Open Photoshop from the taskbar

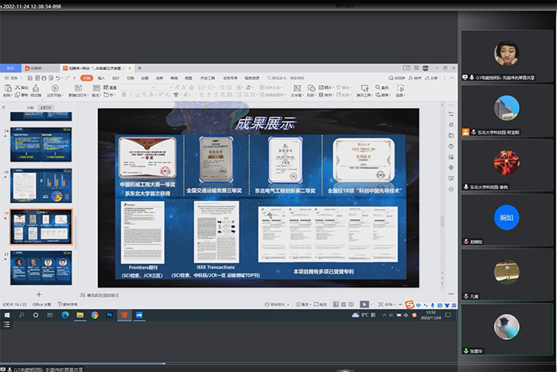110,316
